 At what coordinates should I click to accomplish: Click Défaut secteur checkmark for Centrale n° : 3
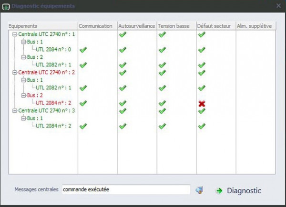tap(202, 110)
